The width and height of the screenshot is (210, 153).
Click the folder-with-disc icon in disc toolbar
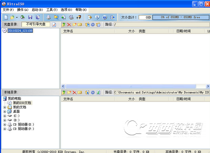pos(98,25)
